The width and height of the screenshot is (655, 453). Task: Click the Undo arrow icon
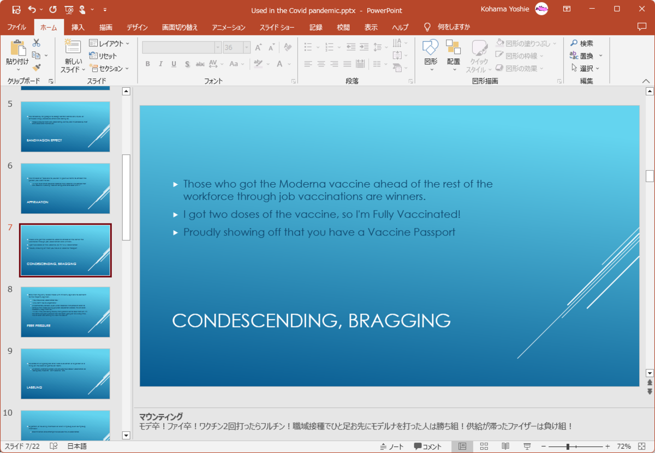click(32, 9)
